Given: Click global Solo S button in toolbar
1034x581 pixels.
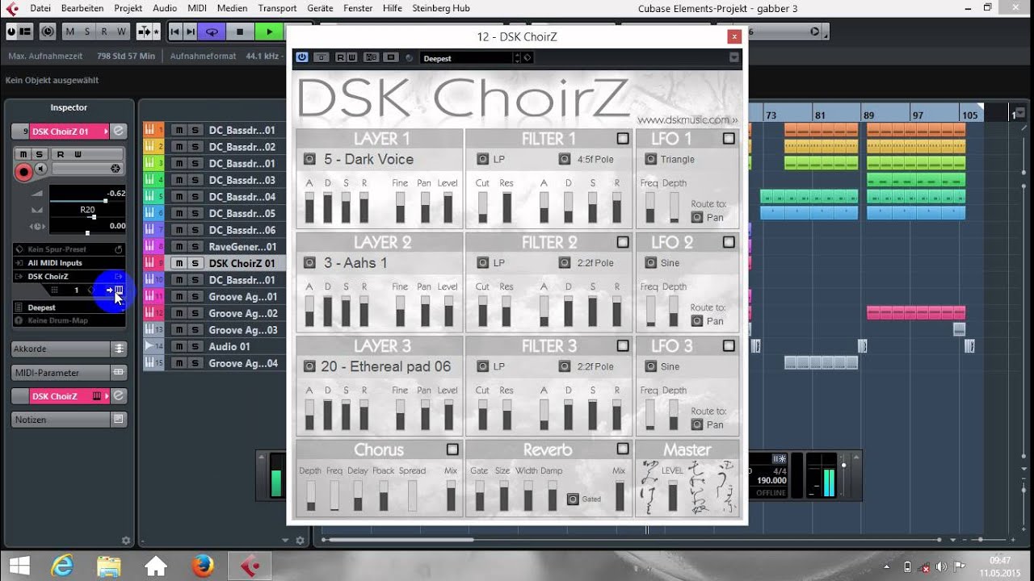Looking at the screenshot, I should click(87, 31).
